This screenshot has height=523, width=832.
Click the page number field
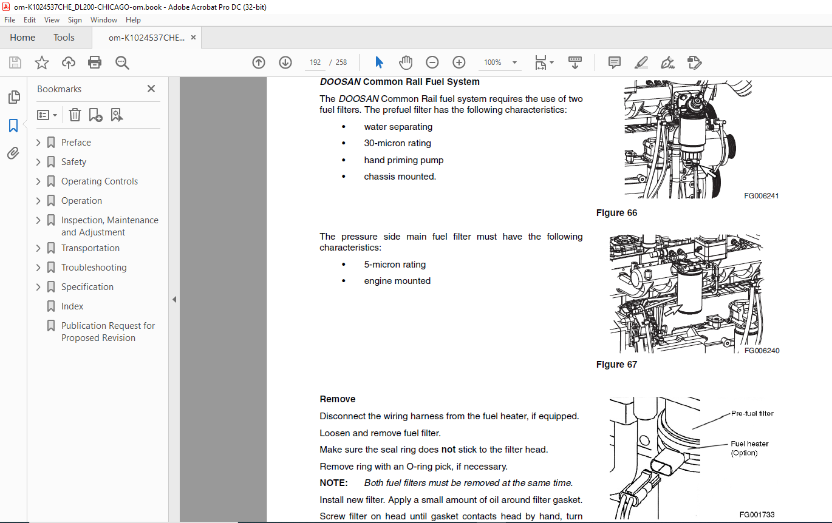(315, 62)
